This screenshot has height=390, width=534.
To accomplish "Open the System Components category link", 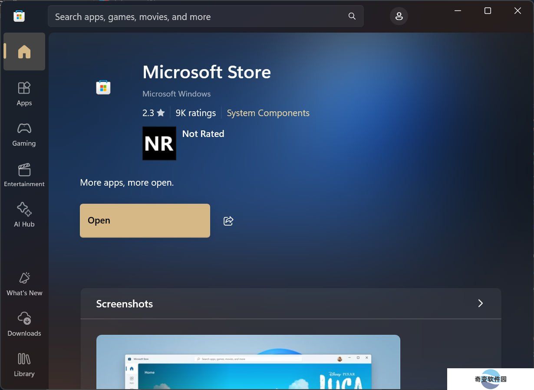I will click(268, 113).
